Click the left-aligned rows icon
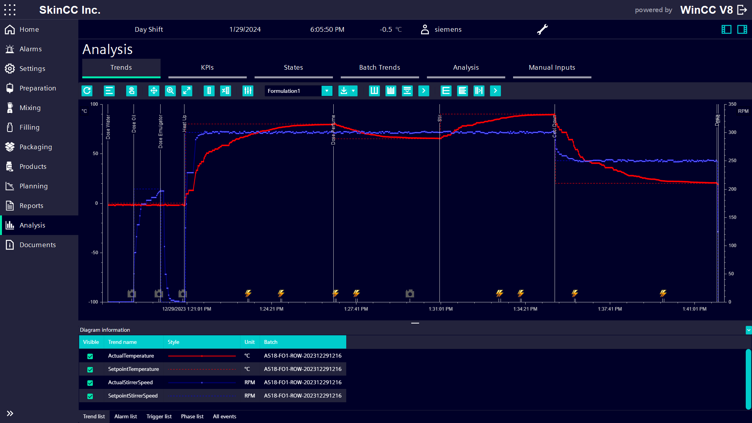 [463, 91]
